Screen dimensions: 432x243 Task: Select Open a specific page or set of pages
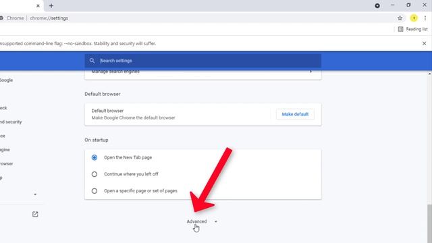[94, 190]
